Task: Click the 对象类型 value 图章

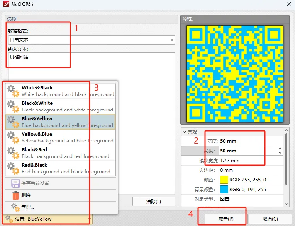Action: point(225,199)
